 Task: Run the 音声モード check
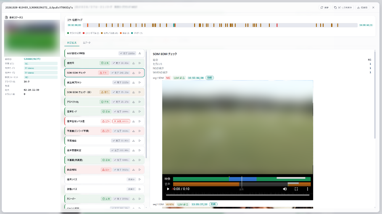point(140,112)
